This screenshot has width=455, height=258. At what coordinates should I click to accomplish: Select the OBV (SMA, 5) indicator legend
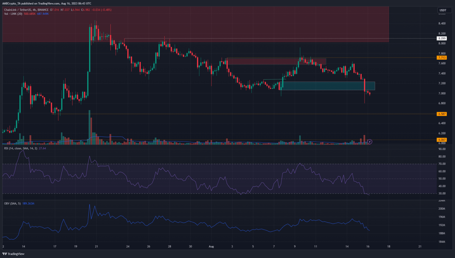coord(12,203)
